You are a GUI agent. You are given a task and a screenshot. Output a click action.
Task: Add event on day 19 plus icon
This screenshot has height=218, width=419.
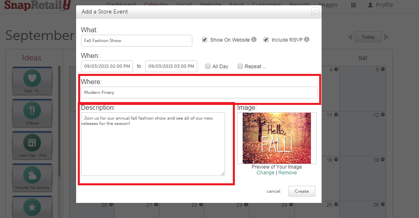tap(383, 160)
